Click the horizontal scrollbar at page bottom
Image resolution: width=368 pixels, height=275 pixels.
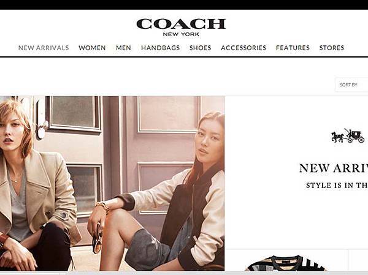point(184,273)
